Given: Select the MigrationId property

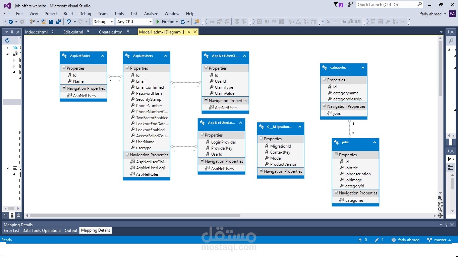Looking at the screenshot, I should click(281, 146).
